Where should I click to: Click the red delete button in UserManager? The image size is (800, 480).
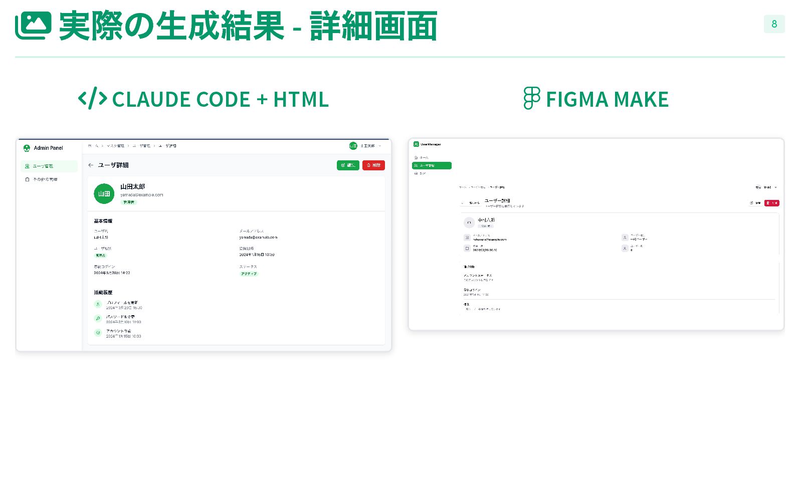[772, 203]
